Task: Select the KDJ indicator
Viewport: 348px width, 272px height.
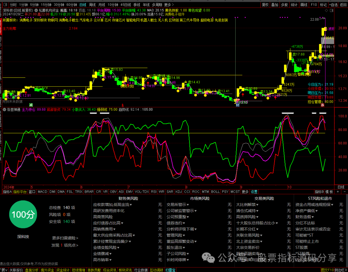Action: pos(179,192)
